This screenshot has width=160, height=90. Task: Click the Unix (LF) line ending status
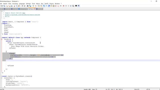point(137,89)
